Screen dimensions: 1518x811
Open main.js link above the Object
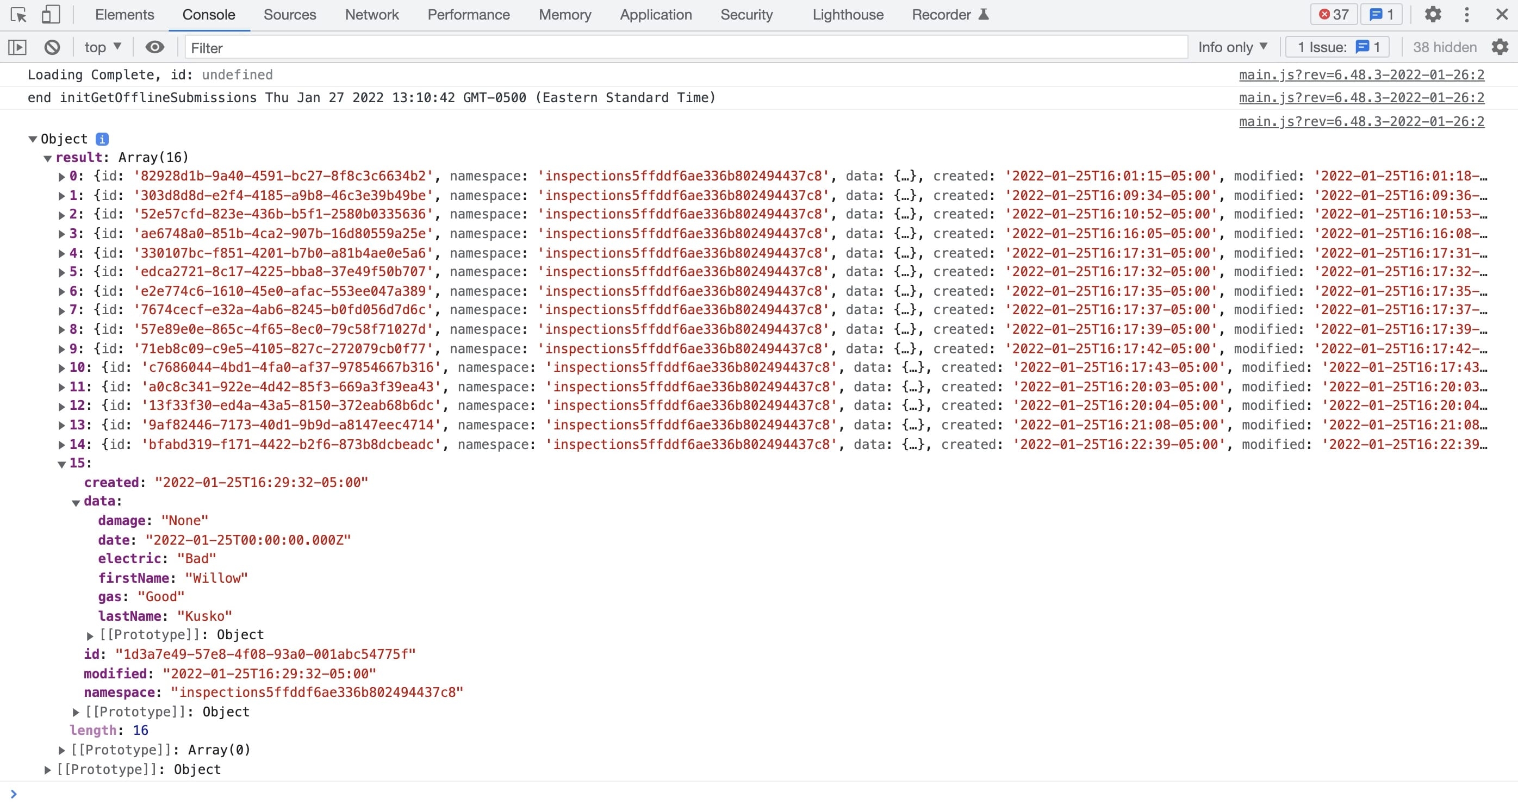(x=1361, y=121)
